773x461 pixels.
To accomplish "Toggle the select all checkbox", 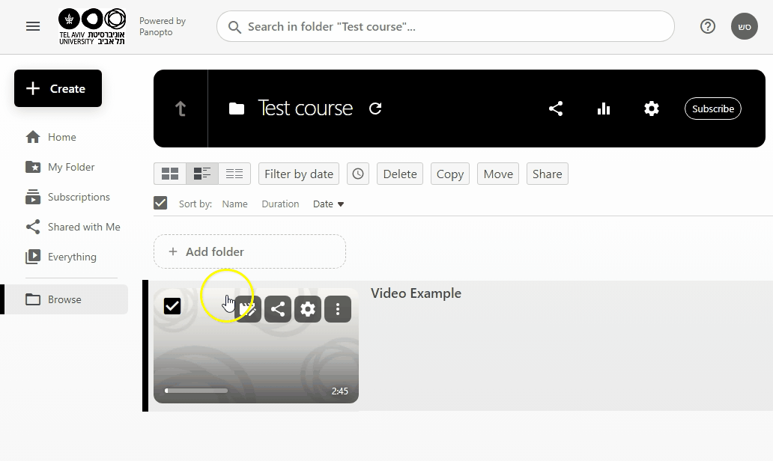I will click(x=160, y=203).
